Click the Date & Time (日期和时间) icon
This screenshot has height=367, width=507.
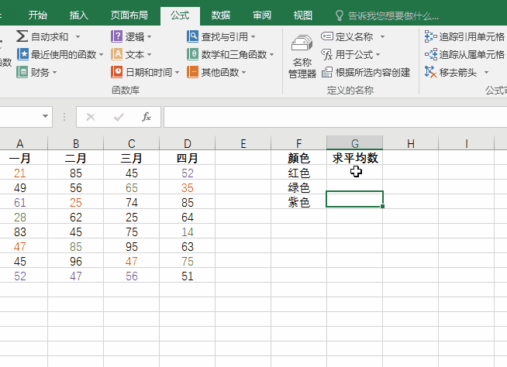(x=116, y=72)
